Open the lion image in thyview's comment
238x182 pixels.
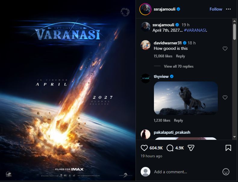186,98
